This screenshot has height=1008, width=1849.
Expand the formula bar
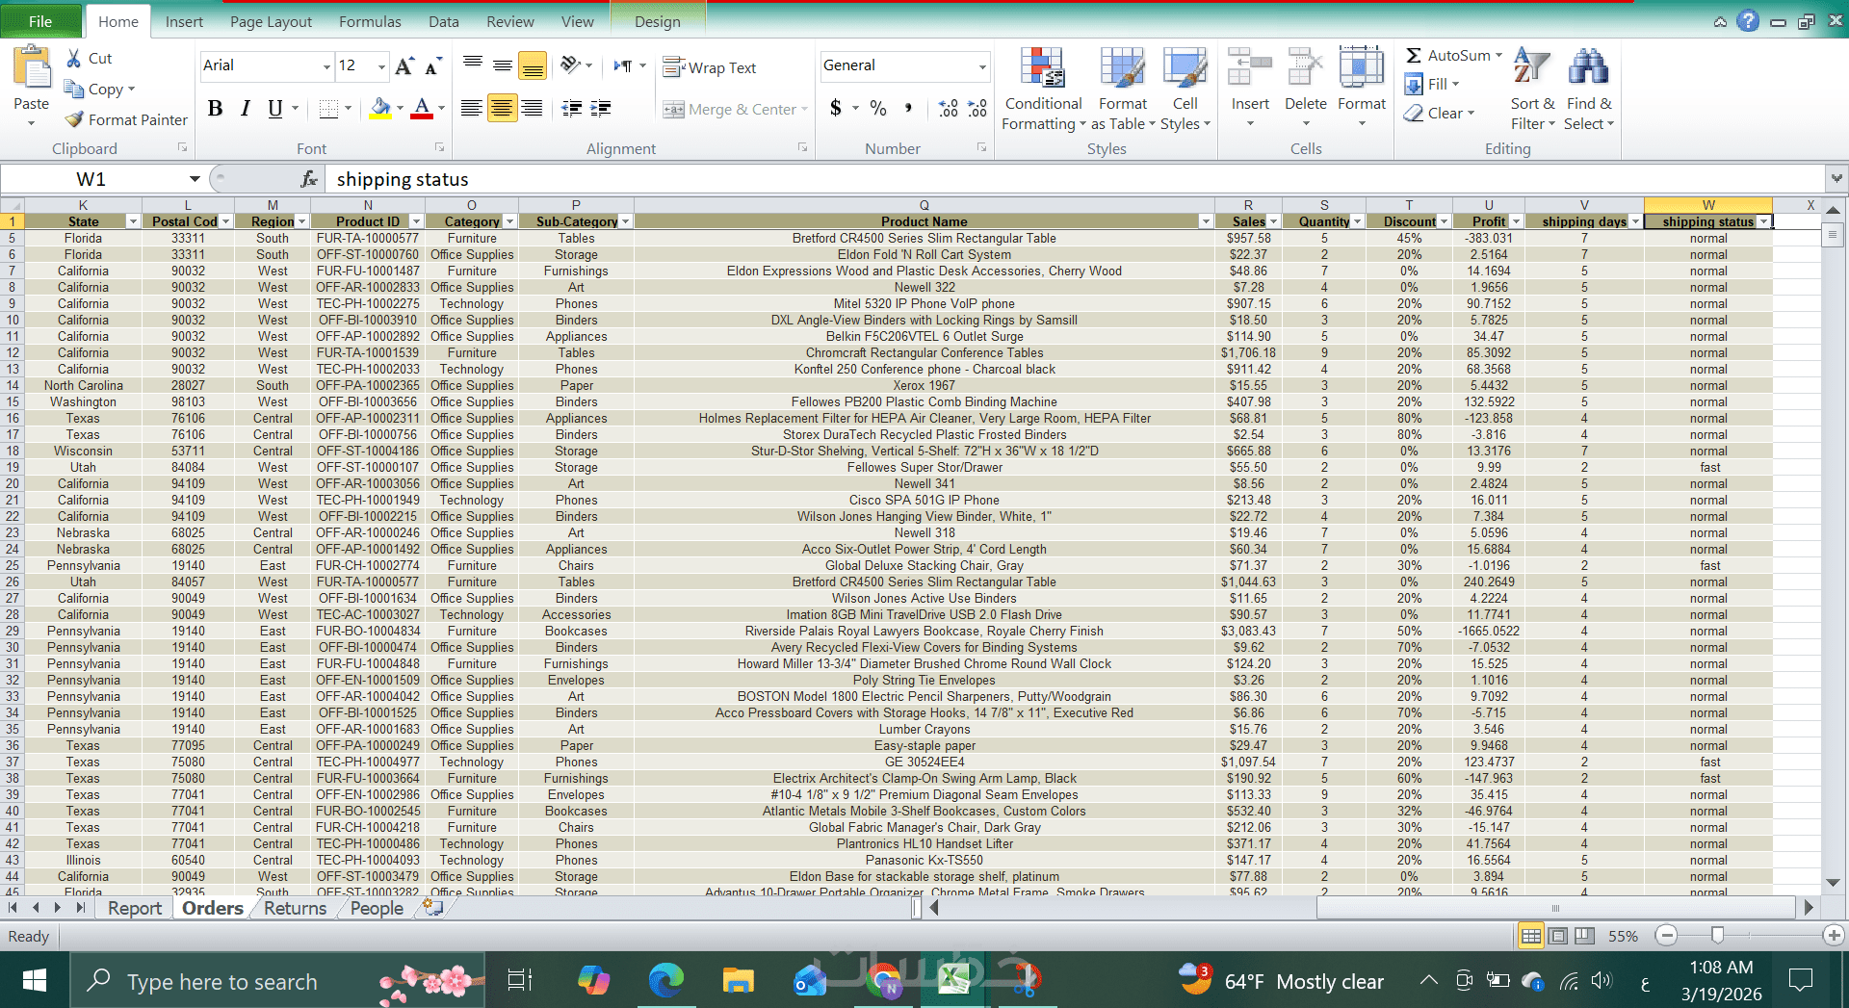pyautogui.click(x=1836, y=178)
